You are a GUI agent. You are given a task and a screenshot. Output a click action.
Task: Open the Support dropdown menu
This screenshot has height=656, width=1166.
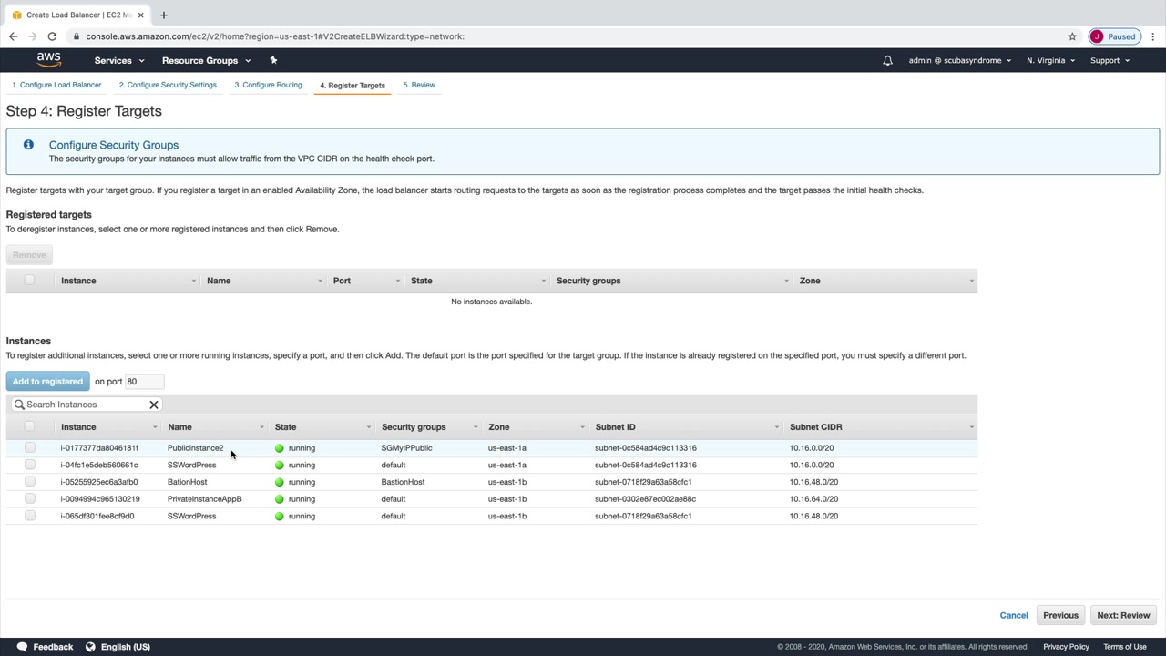pyautogui.click(x=1110, y=61)
